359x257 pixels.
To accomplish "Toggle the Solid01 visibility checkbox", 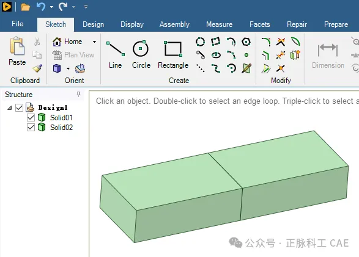I will pos(31,117).
